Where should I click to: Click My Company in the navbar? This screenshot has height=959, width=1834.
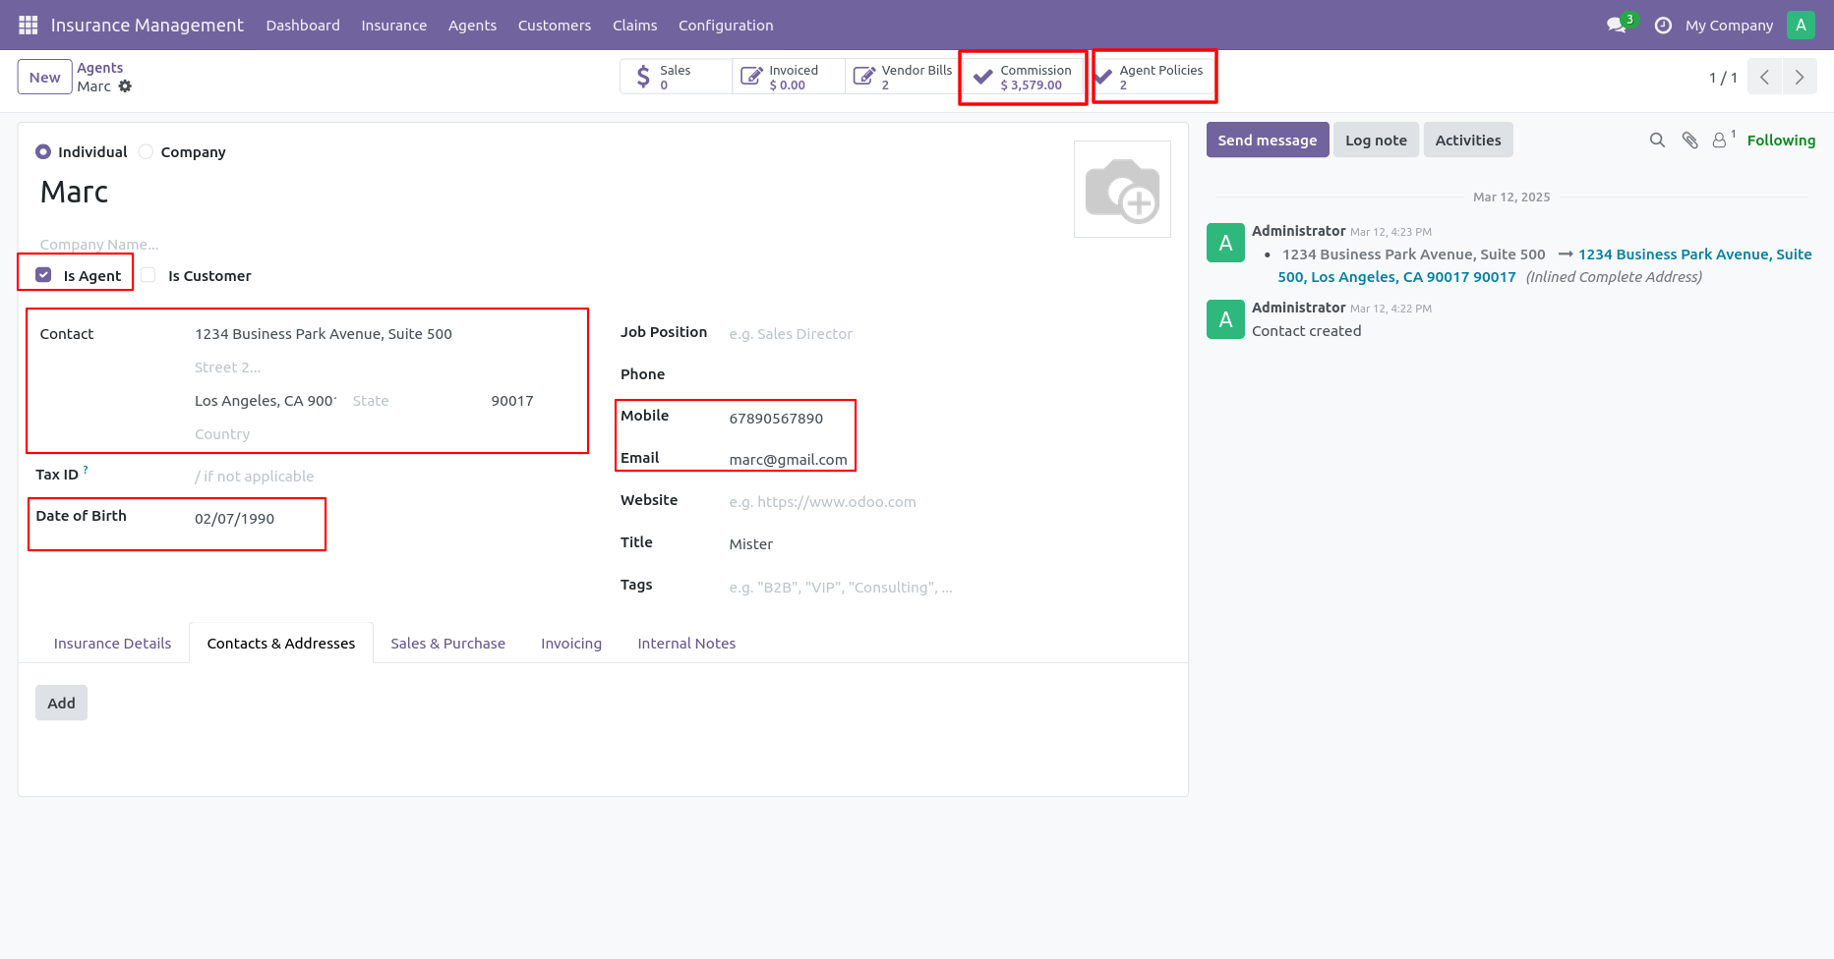pyautogui.click(x=1729, y=25)
